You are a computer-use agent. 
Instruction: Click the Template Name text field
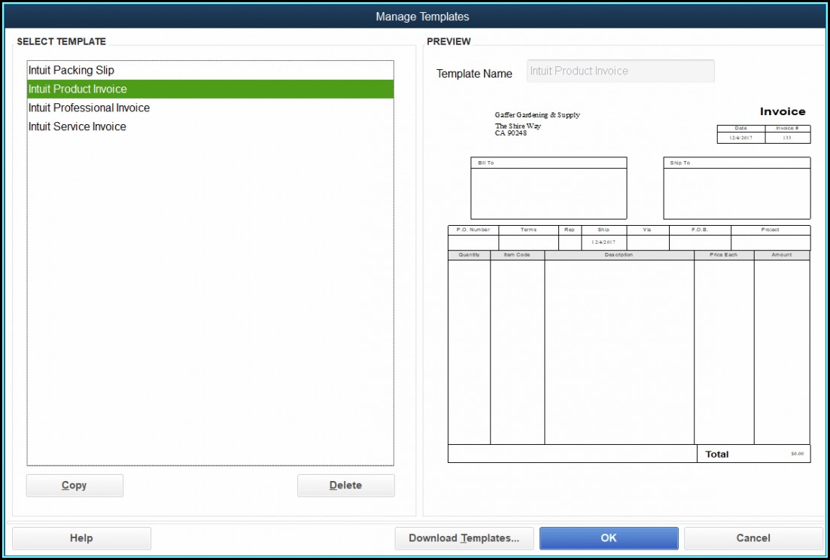pyautogui.click(x=620, y=72)
